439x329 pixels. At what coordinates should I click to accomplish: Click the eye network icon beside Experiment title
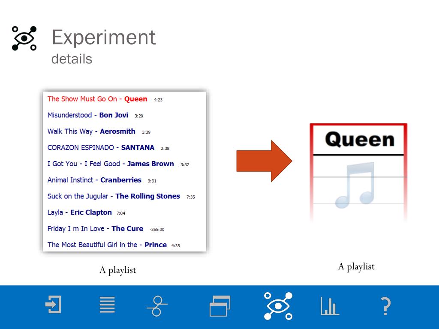(x=24, y=38)
